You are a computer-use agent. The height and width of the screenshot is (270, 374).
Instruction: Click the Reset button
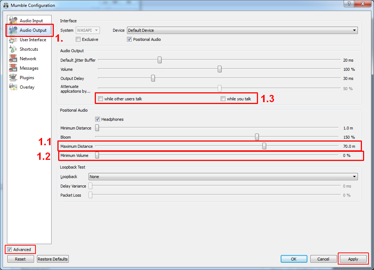pos(20,259)
